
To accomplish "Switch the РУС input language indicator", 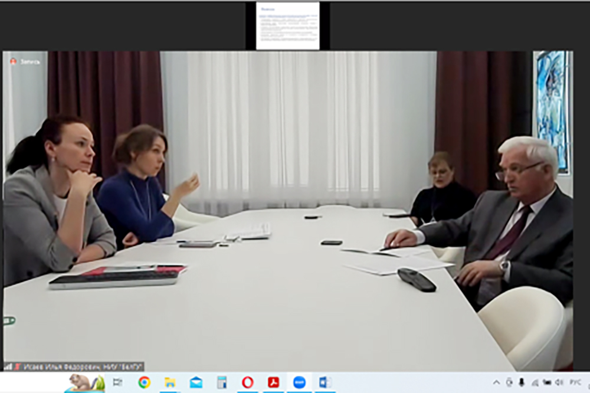I will pos(575,382).
